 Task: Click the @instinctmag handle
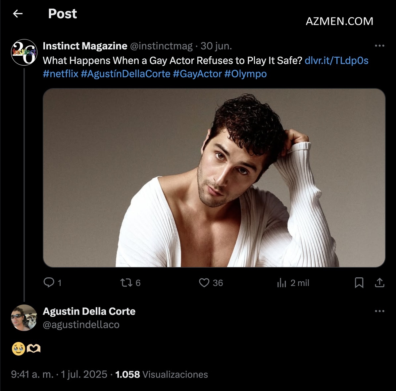[x=161, y=46]
